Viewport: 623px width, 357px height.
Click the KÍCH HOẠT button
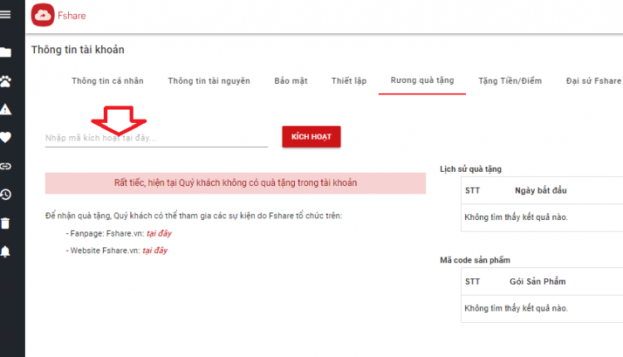pyautogui.click(x=311, y=137)
